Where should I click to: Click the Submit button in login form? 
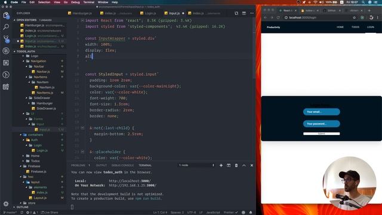pos(321,134)
